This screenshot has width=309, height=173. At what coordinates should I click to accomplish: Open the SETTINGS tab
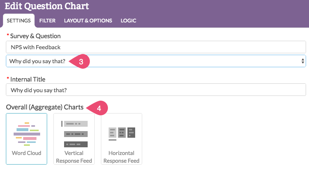[x=19, y=21]
